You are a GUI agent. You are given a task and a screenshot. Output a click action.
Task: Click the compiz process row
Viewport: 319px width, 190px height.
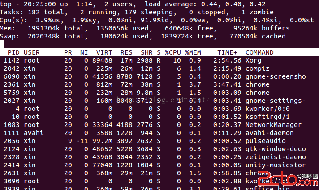159,68
